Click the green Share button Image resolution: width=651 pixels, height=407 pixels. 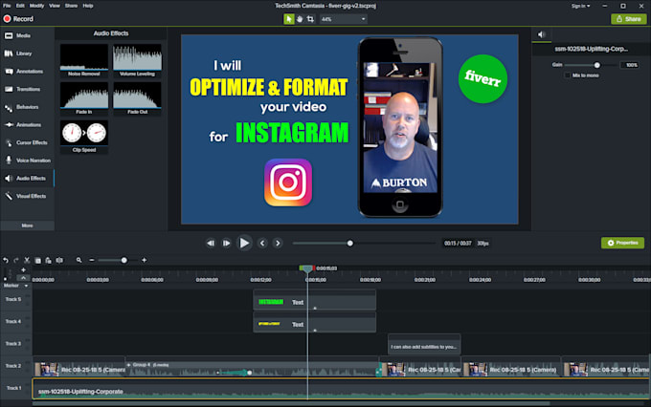pos(629,19)
